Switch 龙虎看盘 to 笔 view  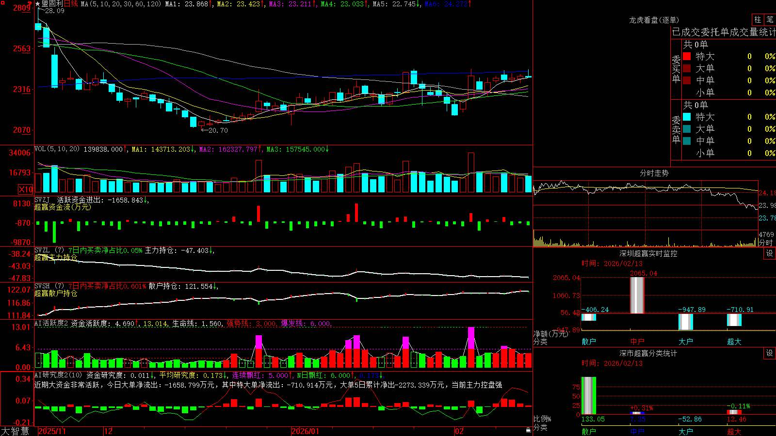[770, 20]
